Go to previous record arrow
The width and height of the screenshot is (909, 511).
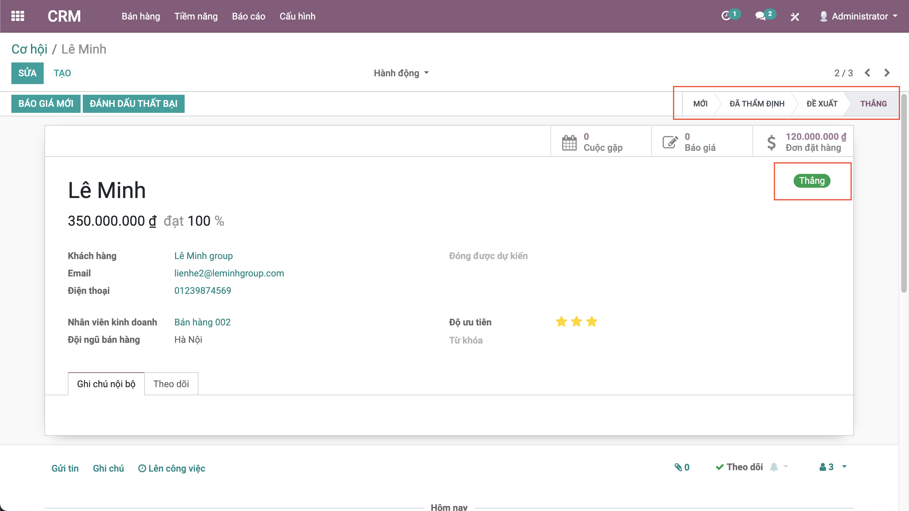[x=867, y=73]
